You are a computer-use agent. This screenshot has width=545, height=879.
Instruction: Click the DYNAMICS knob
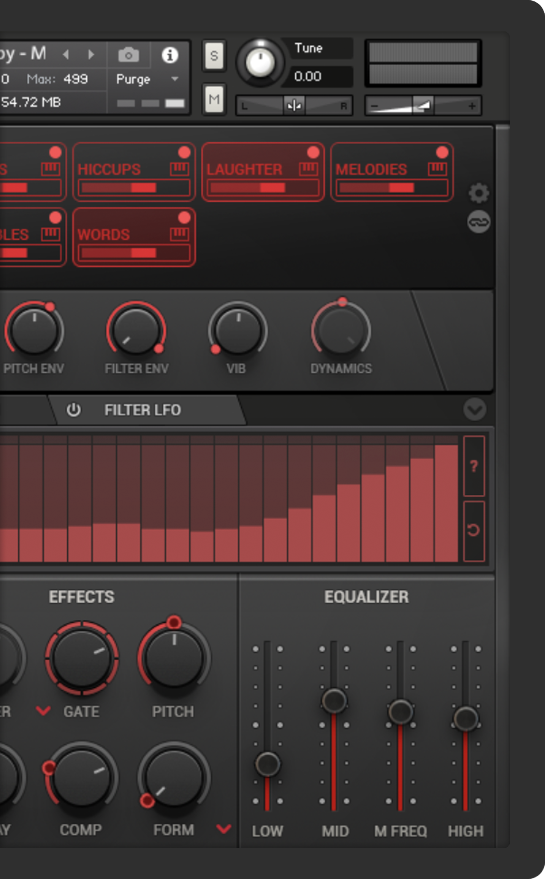click(341, 331)
